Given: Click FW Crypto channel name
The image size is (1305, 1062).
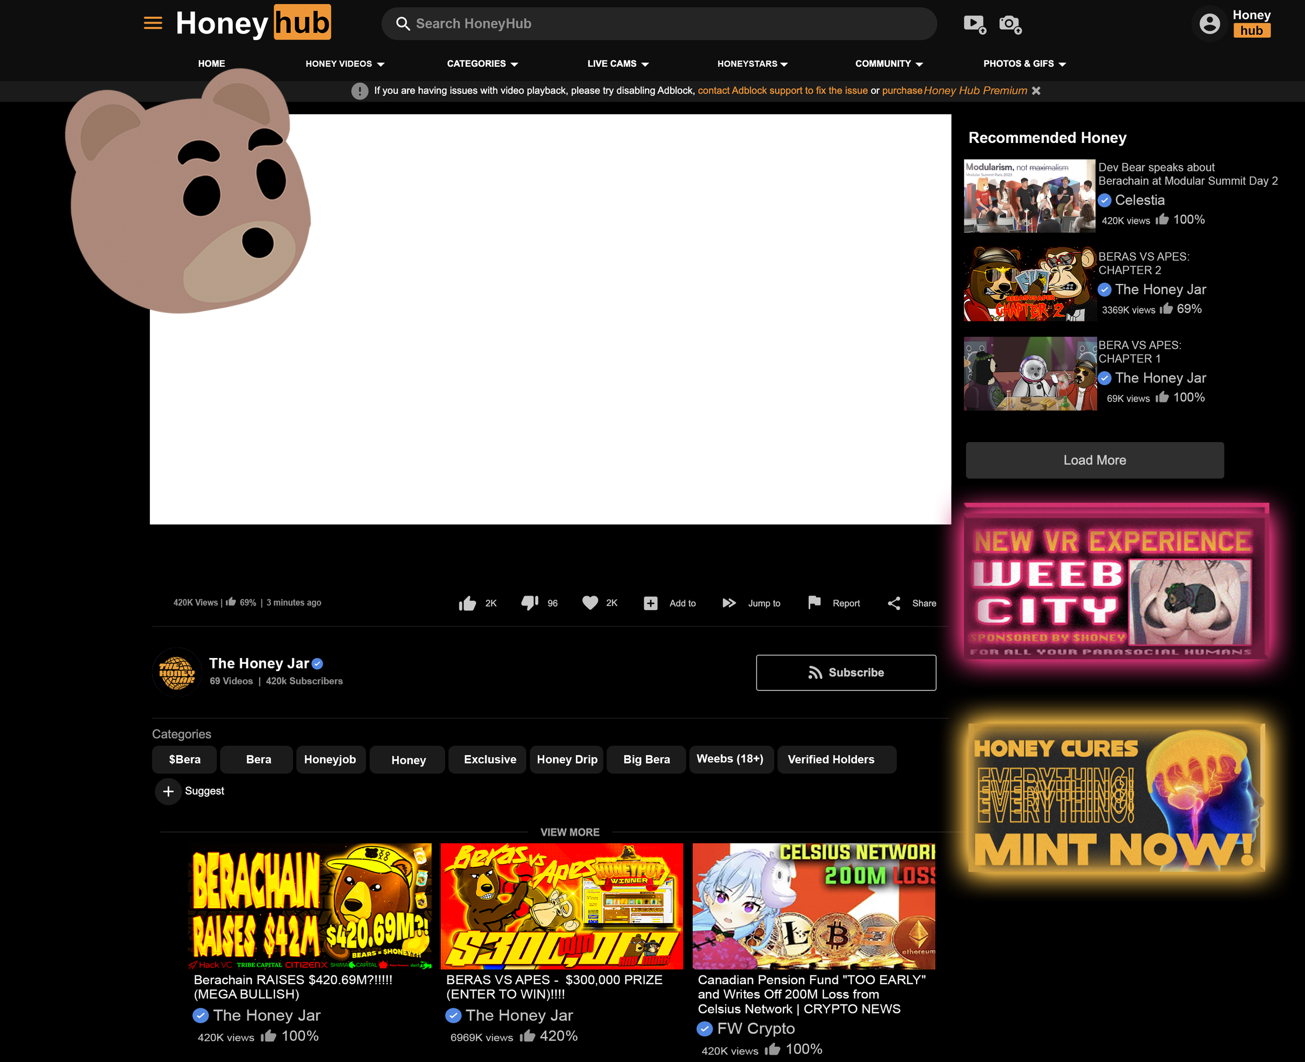Looking at the screenshot, I should pyautogui.click(x=755, y=1029).
